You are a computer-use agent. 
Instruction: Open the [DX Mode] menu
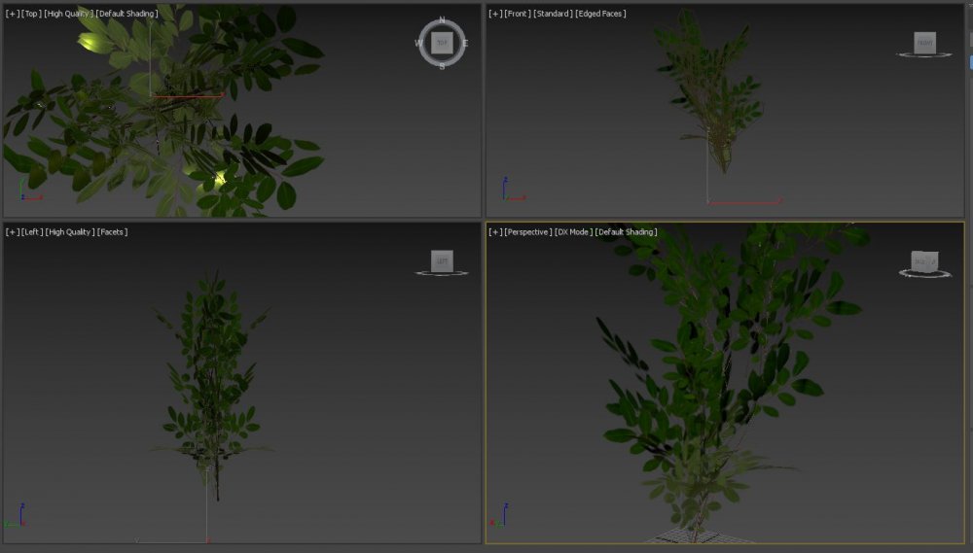click(x=573, y=232)
